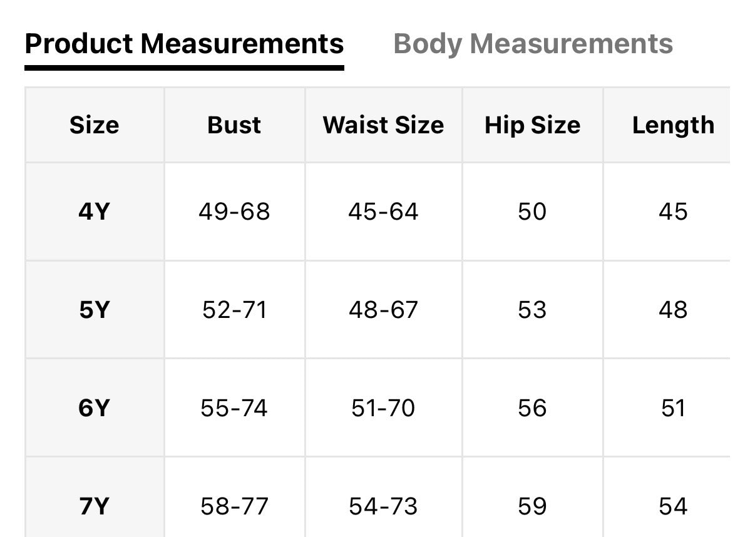The height and width of the screenshot is (537, 755).
Task: Select the 6Y size row label
Action: point(95,407)
